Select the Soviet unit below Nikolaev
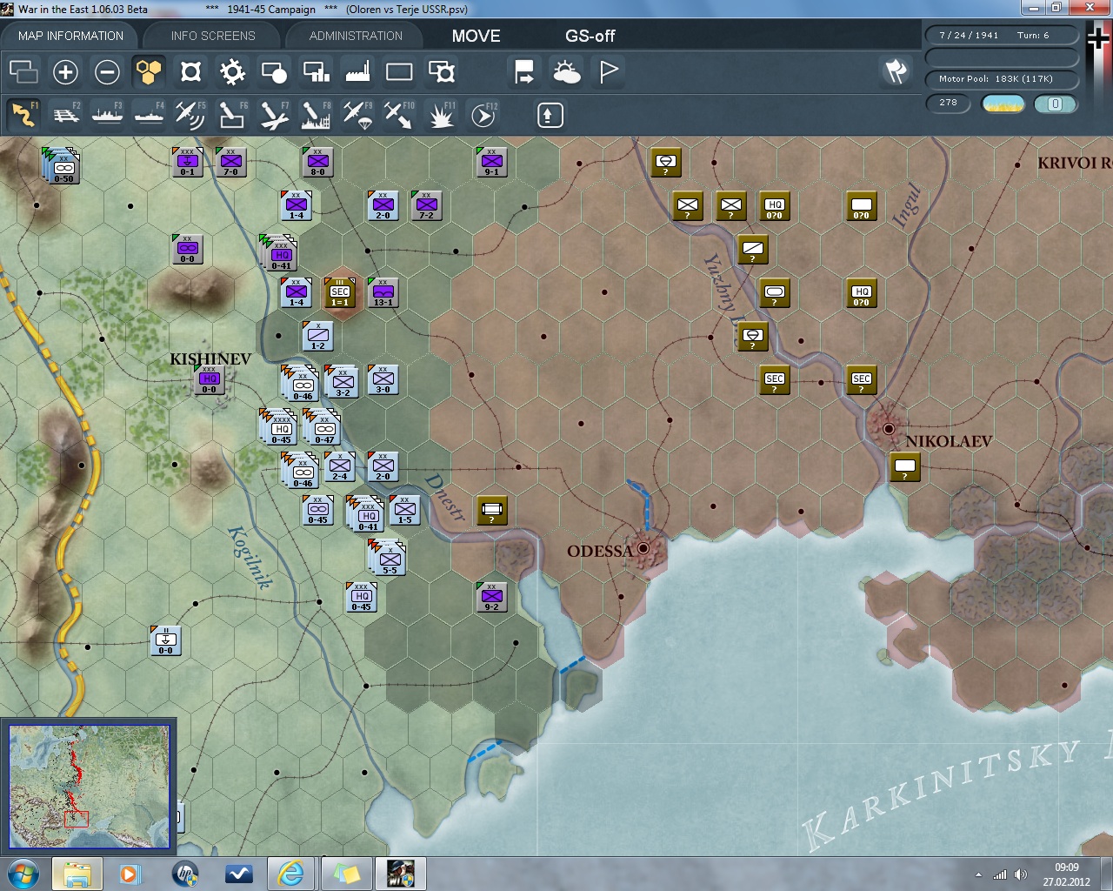 (904, 466)
